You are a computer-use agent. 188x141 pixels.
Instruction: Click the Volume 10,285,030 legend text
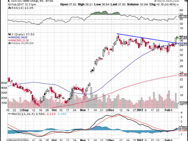(x=22, y=43)
